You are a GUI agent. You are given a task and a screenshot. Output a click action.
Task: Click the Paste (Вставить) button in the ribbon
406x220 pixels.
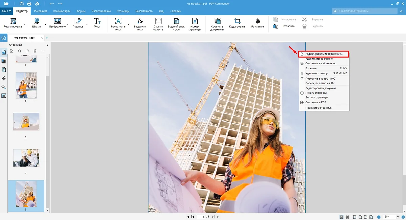289,26
